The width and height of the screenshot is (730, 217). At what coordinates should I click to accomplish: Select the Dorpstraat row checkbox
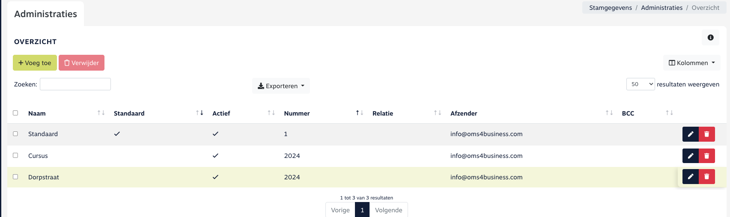click(x=15, y=177)
